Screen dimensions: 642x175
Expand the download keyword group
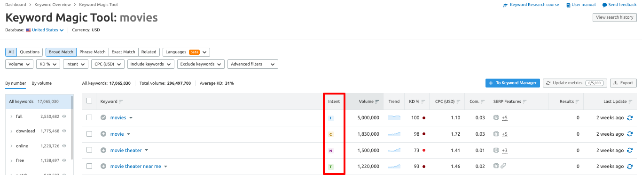click(11, 131)
